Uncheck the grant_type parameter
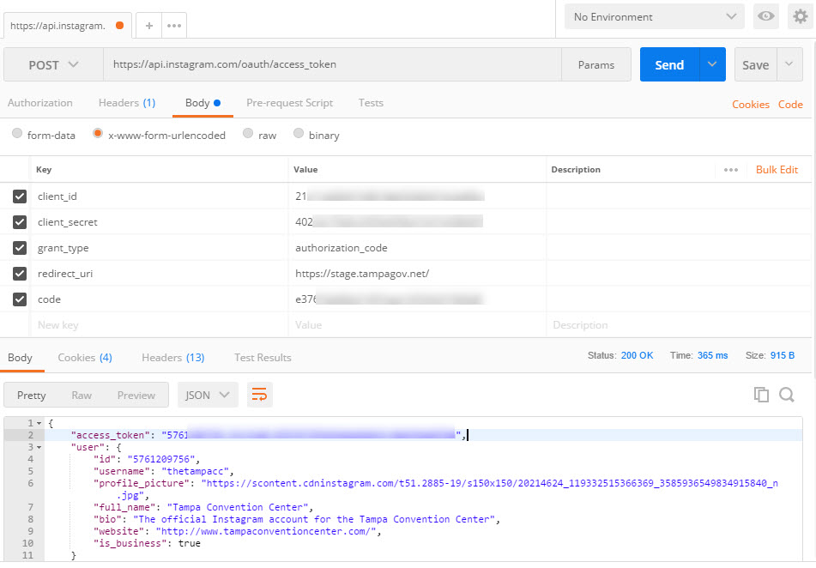 20,248
